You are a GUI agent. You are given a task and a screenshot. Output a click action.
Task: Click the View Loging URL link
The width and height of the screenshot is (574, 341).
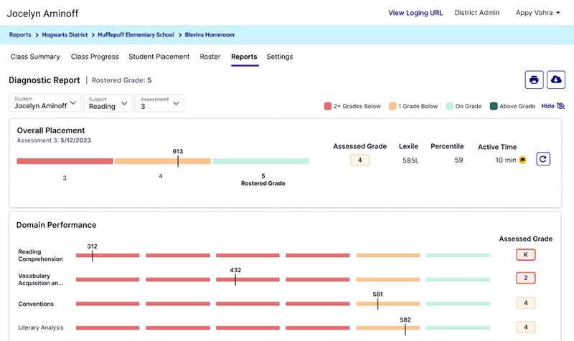[x=415, y=13]
